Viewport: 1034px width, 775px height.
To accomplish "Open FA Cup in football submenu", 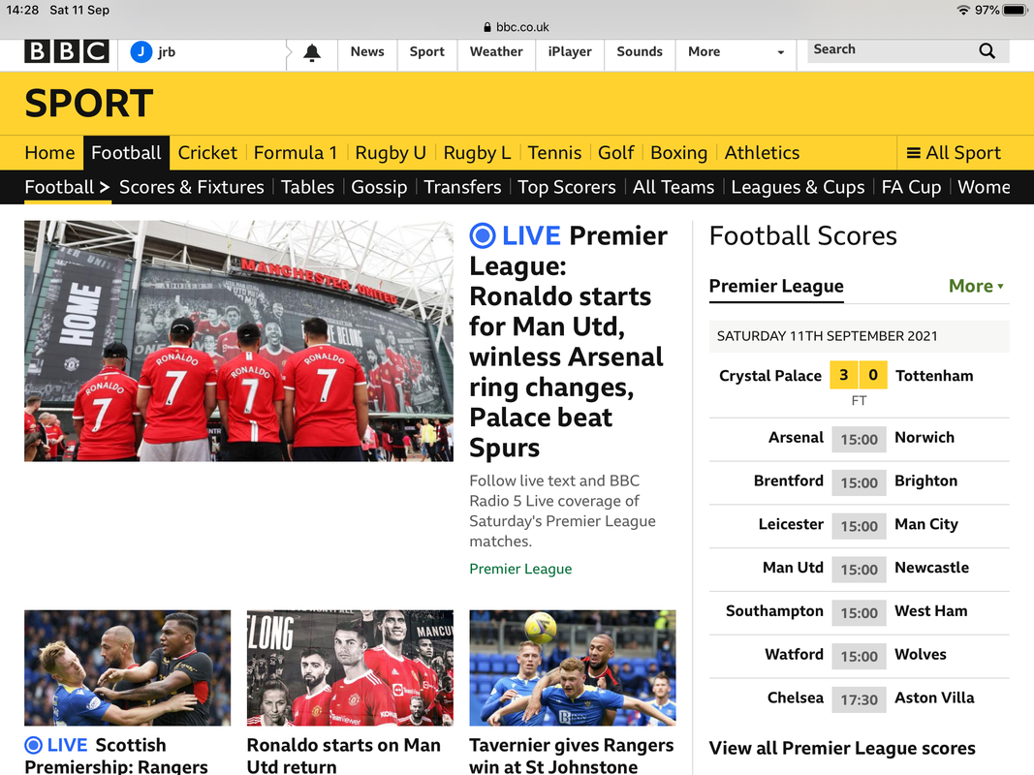I will click(x=911, y=187).
